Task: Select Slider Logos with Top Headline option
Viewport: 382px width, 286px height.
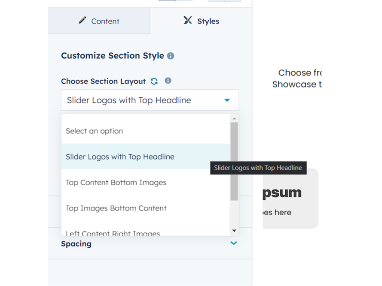Action: 120,157
